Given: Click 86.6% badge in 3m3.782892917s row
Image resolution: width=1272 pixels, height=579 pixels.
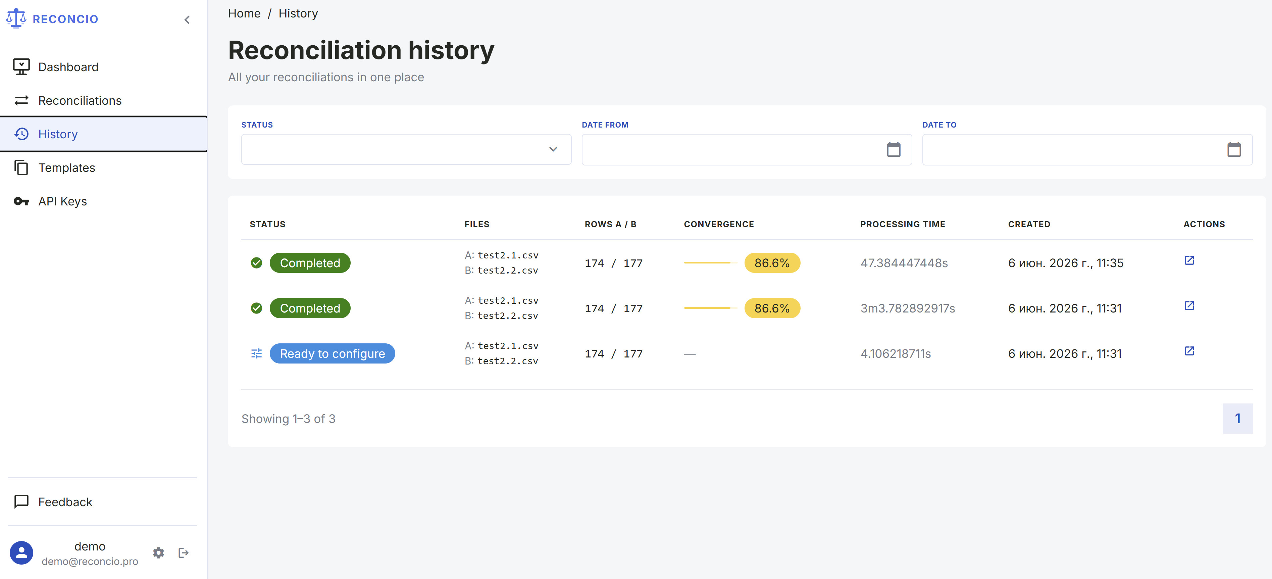Looking at the screenshot, I should point(772,308).
